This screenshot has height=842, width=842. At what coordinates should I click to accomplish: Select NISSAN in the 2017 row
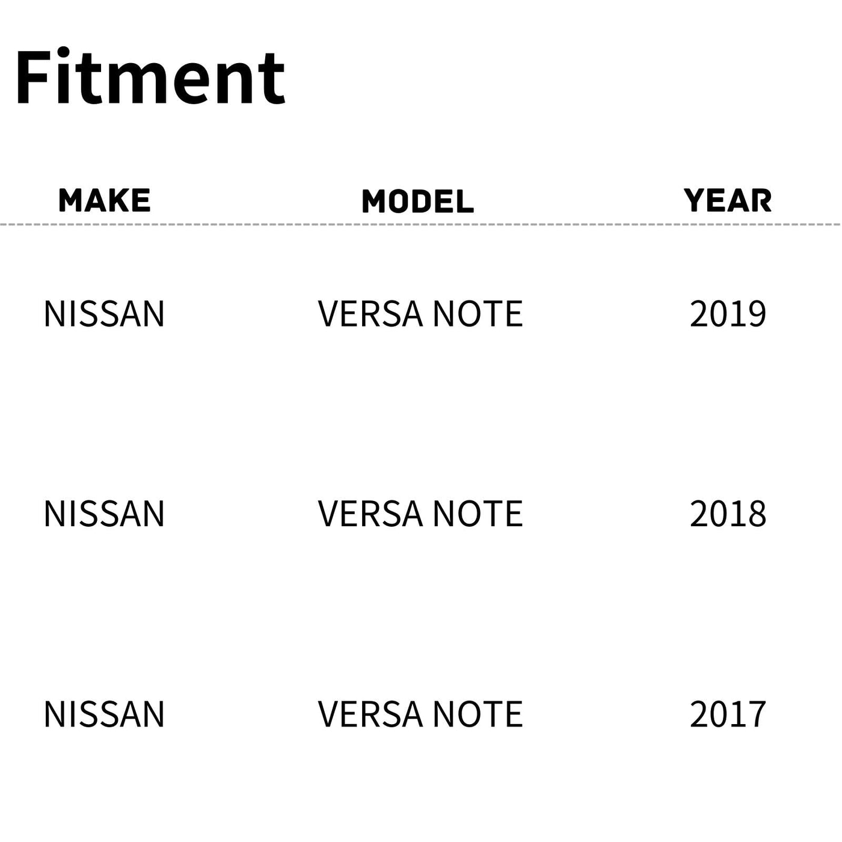tap(104, 714)
